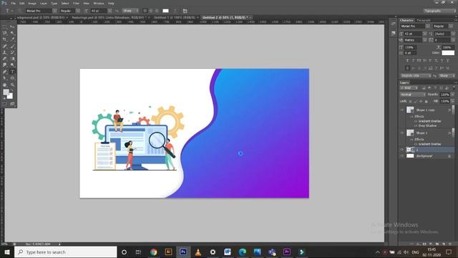Select the Hand tool
This screenshot has height=258, width=458.
[x=5, y=85]
